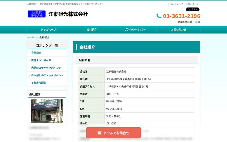The width and height of the screenshot is (227, 142).
Task: Click the 会社案内 sidebar heading
Action: [35, 94]
